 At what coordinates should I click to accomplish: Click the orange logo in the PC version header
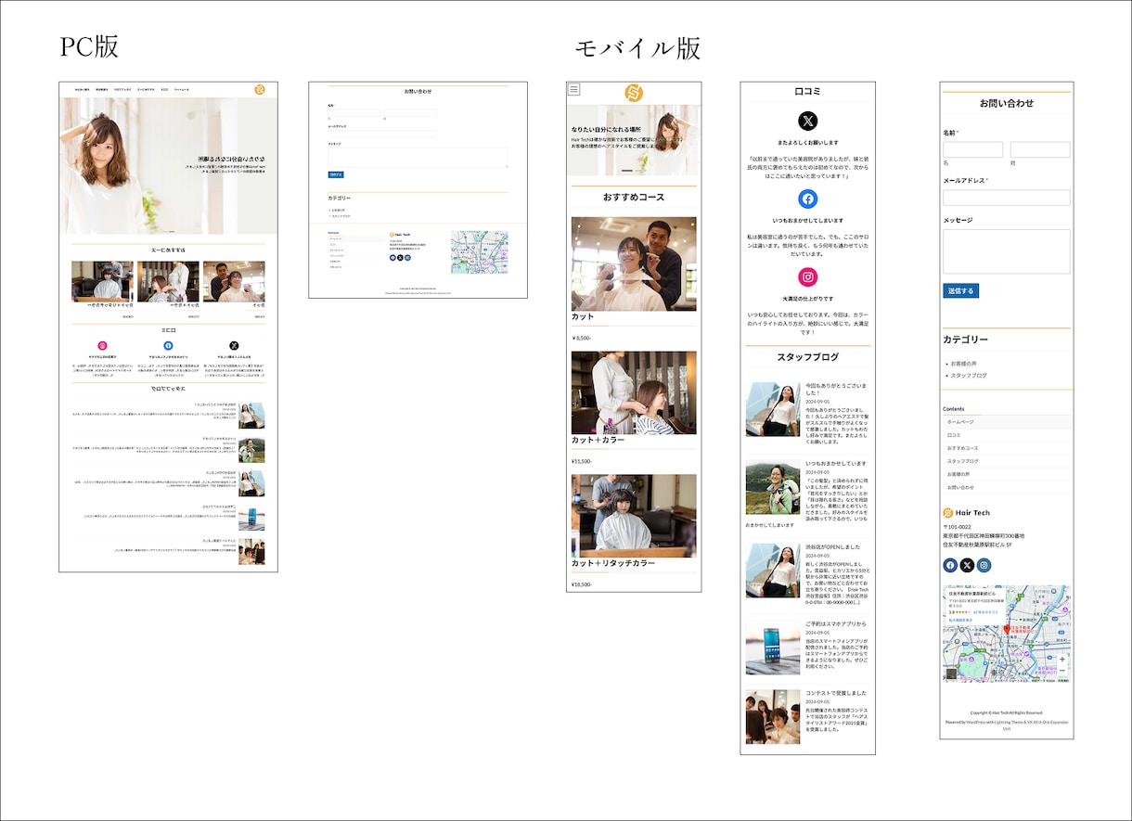pos(260,89)
